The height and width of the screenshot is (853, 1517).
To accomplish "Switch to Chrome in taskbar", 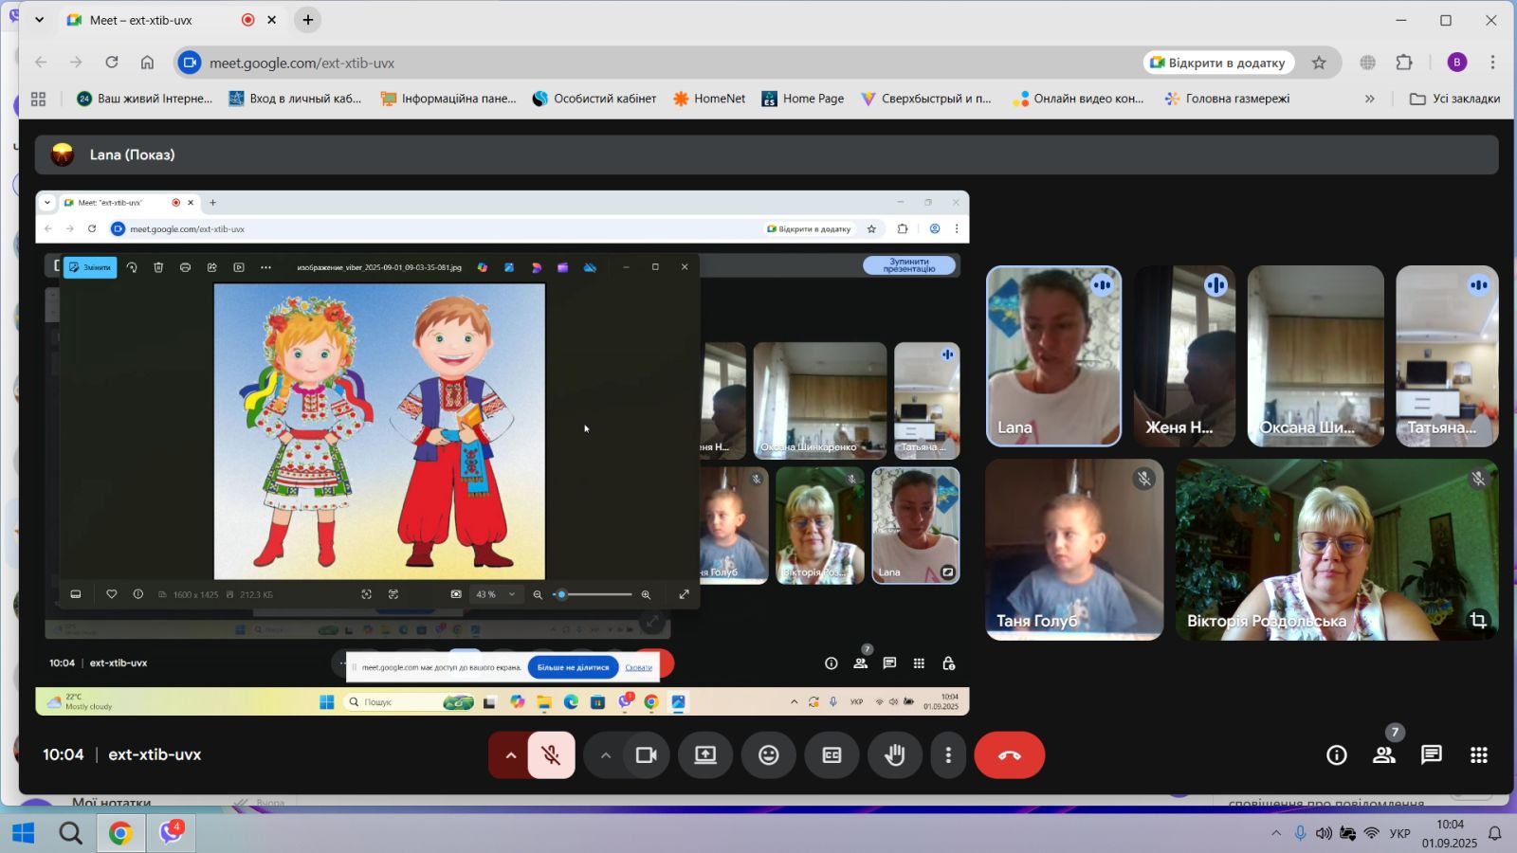I will pos(120,833).
